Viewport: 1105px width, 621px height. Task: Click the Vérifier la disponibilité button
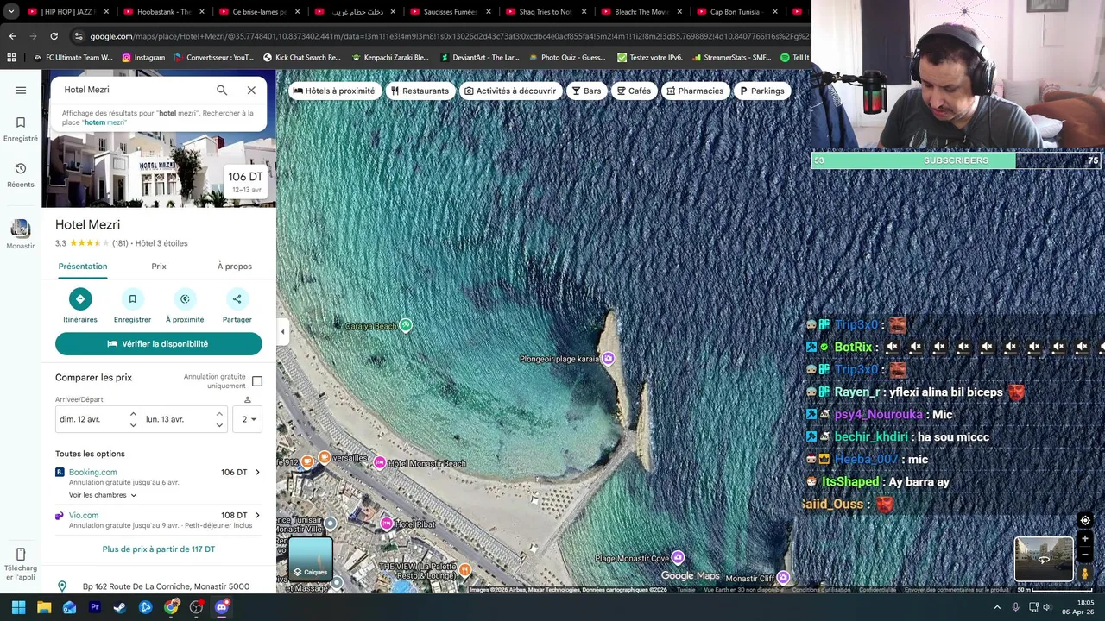(159, 344)
